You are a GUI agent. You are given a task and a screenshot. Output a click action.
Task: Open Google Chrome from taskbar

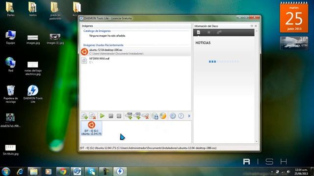pos(63,172)
